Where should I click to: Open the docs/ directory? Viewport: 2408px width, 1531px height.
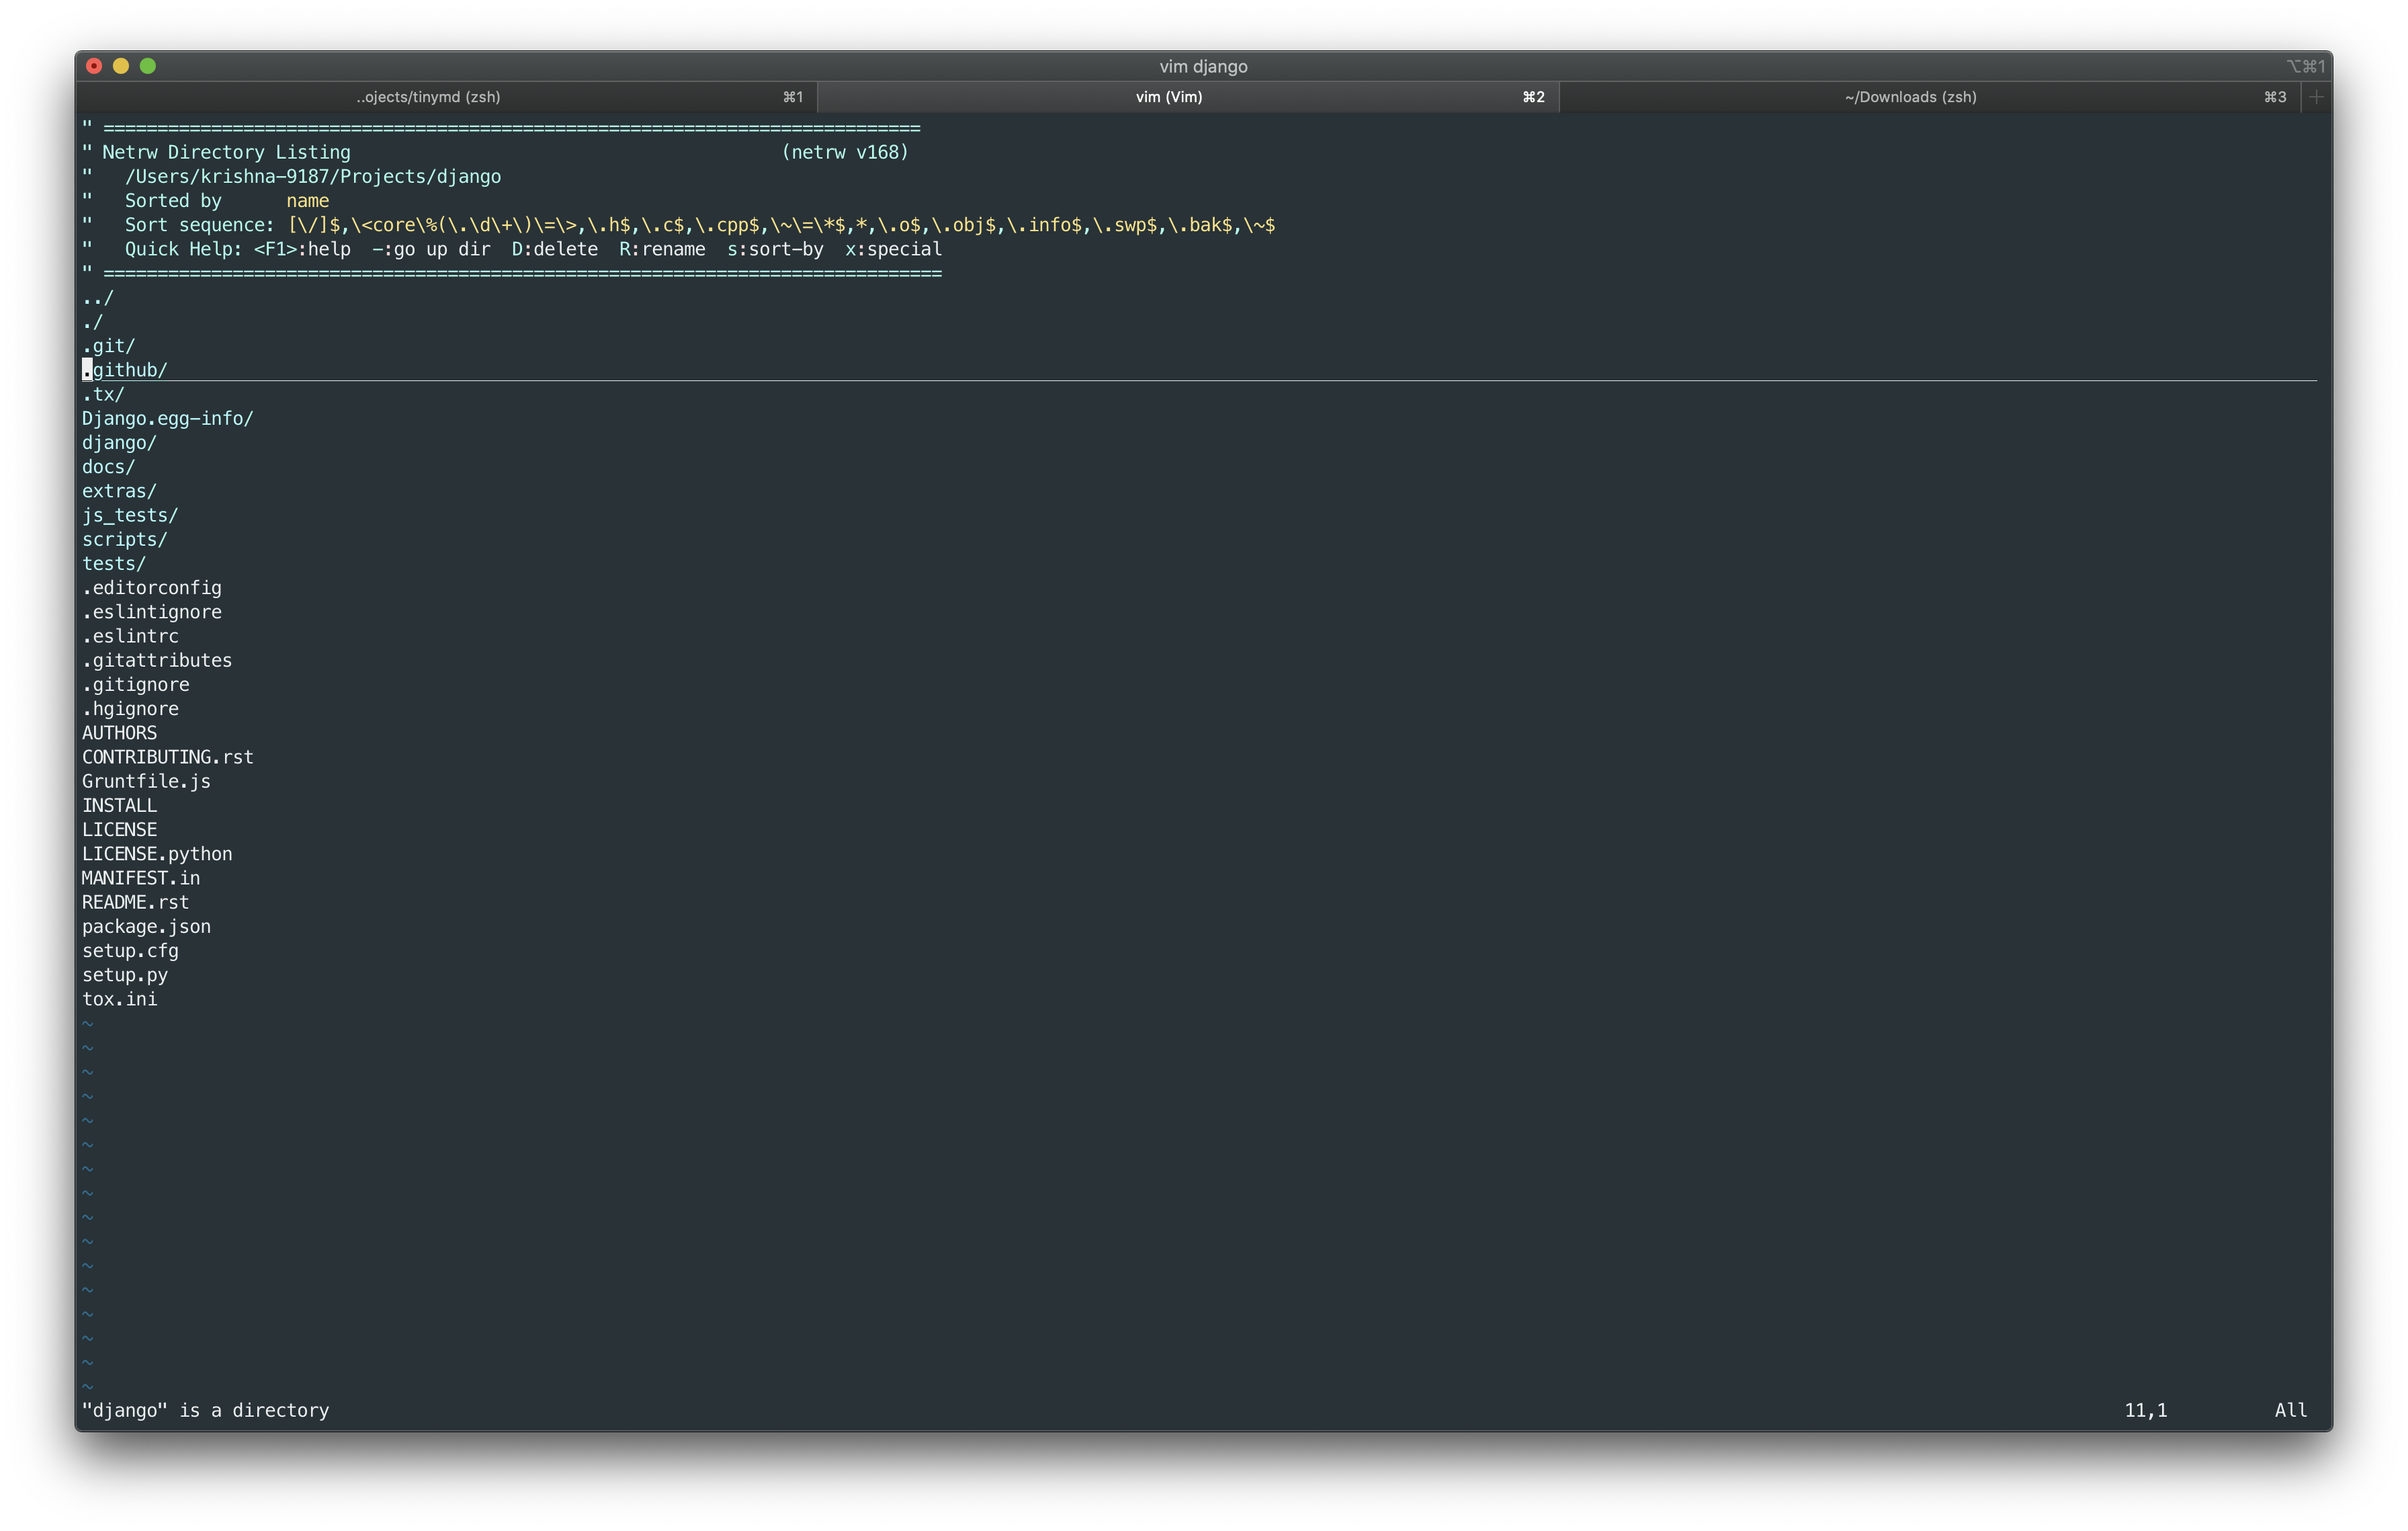108,467
